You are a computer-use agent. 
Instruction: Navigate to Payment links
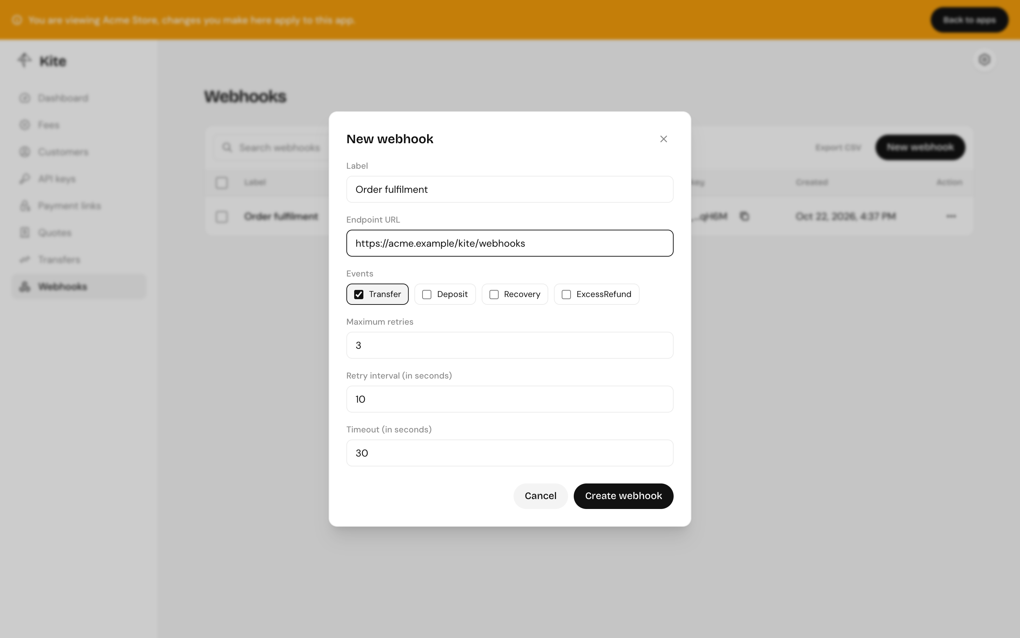coord(79,206)
